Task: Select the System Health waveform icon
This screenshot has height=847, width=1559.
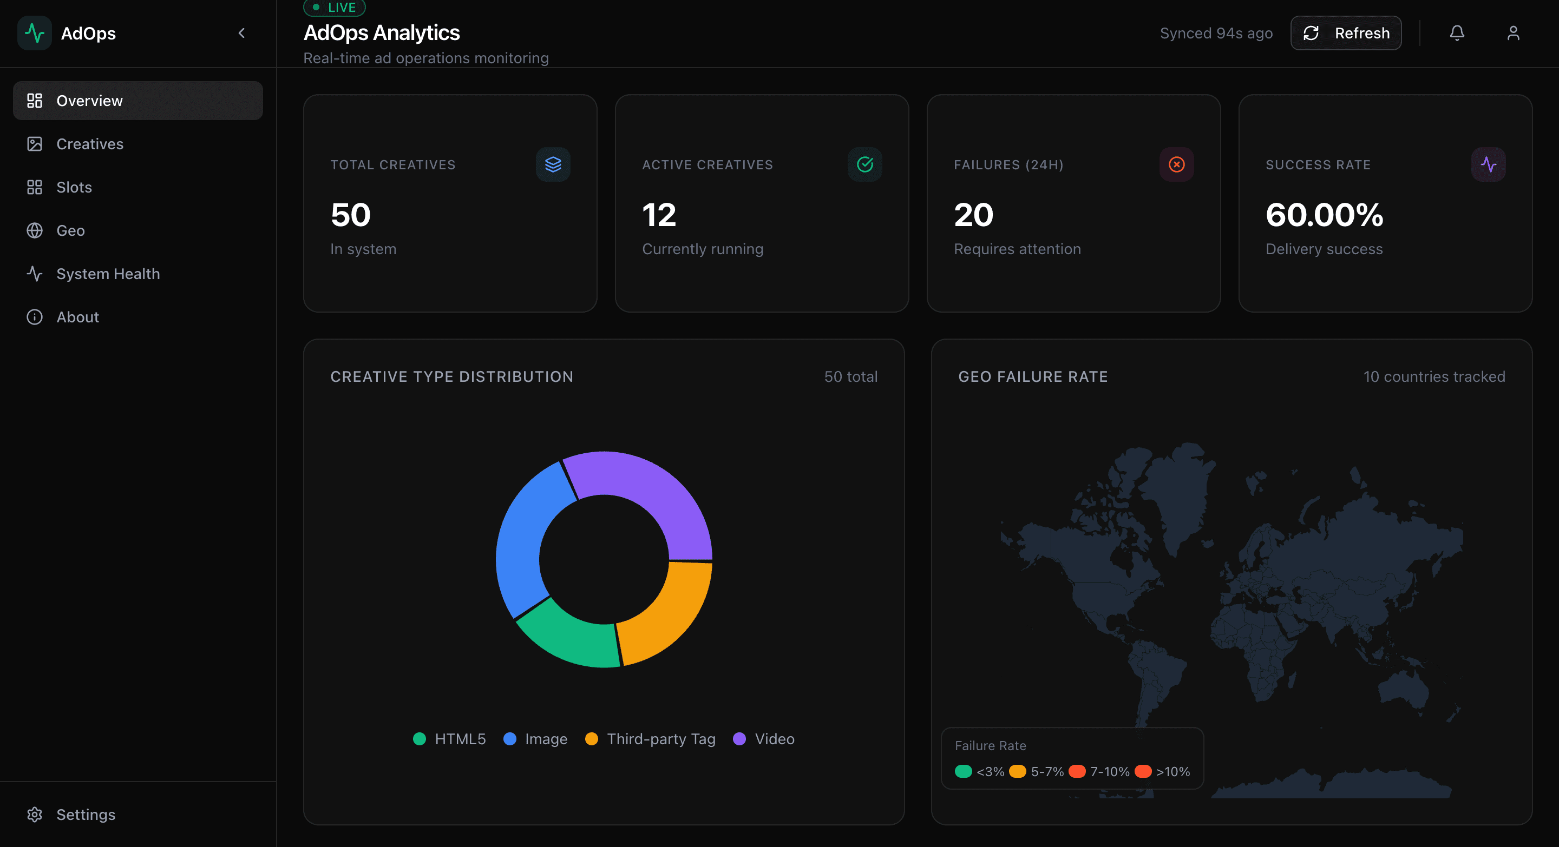Action: (35, 273)
